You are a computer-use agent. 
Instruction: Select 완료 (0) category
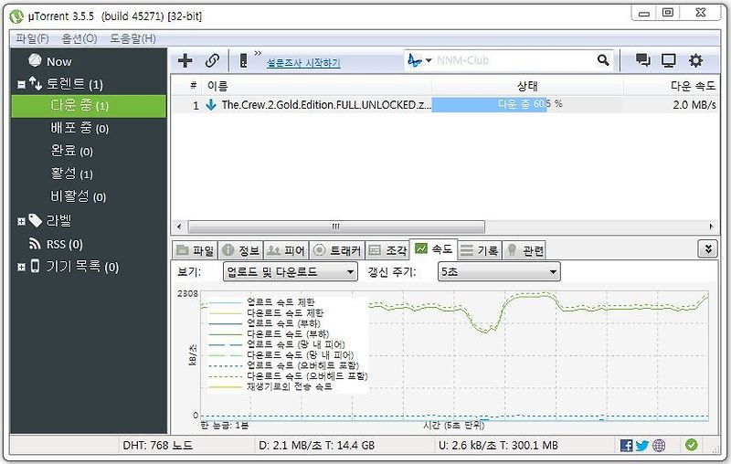(x=72, y=151)
